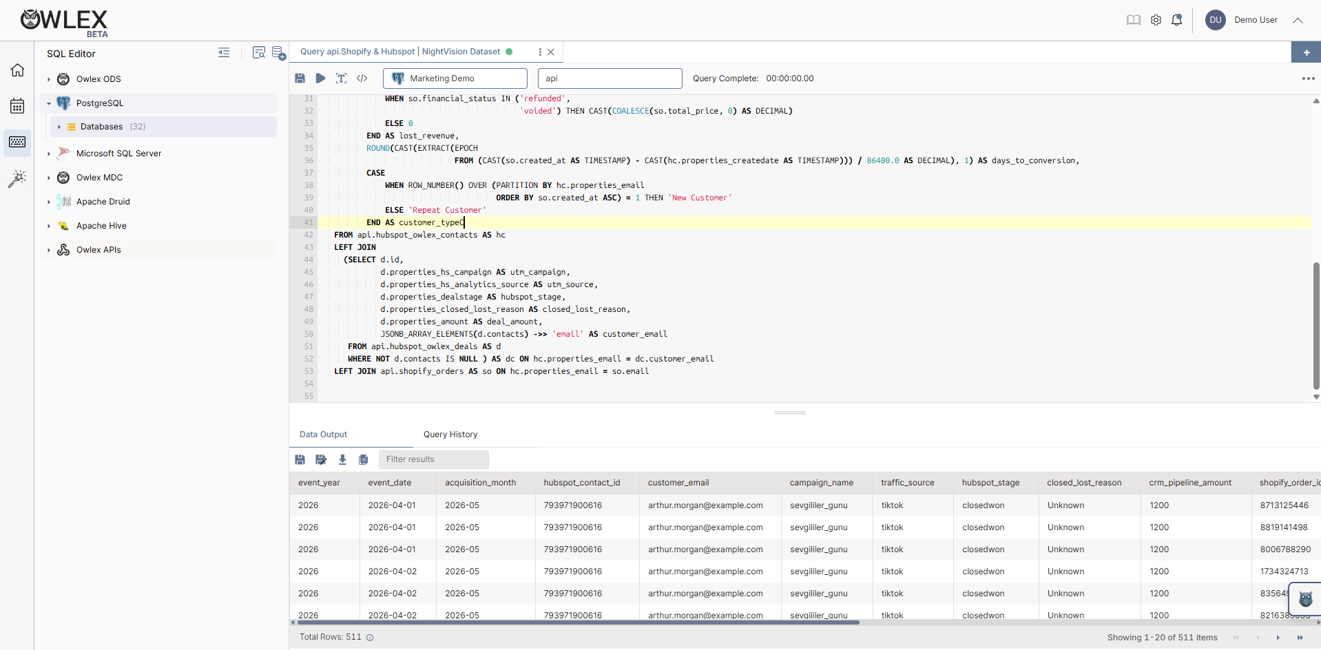This screenshot has width=1321, height=650.
Task: Sort by traffic_source column header
Action: tap(908, 483)
